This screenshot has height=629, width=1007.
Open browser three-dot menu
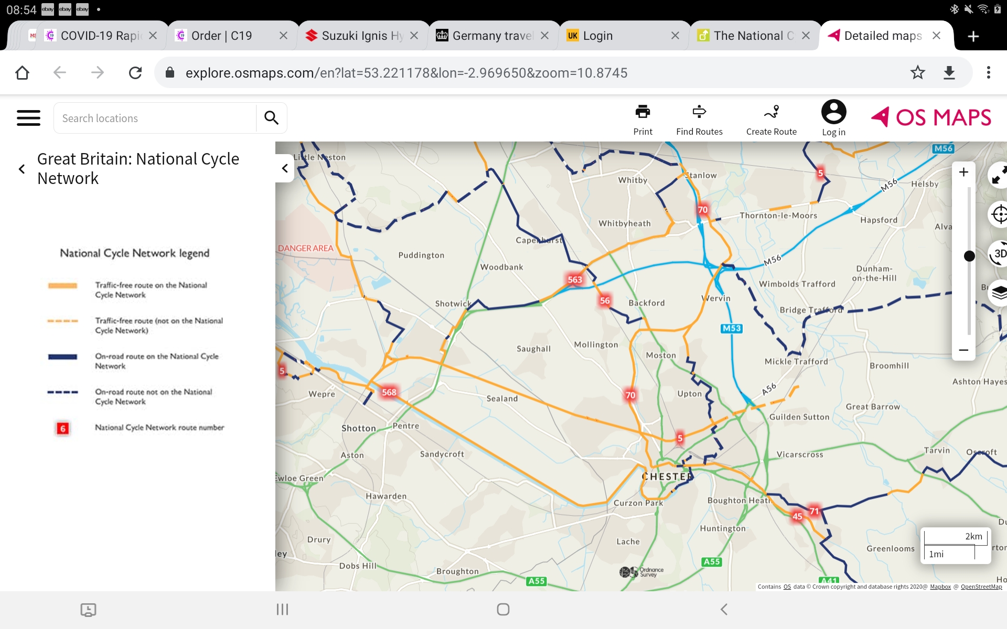point(988,72)
